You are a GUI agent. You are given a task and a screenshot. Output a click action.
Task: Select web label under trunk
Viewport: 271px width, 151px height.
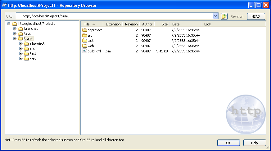pyautogui.click(x=33, y=59)
